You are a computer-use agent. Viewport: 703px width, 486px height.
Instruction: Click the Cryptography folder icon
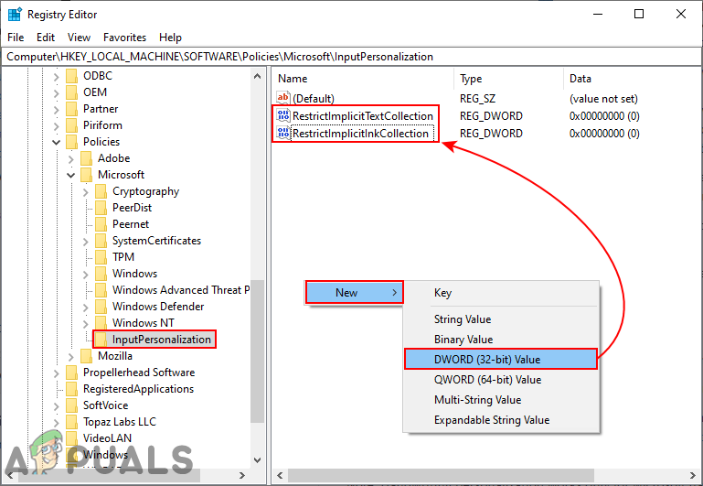101,191
